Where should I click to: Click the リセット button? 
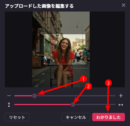[x=17, y=117]
